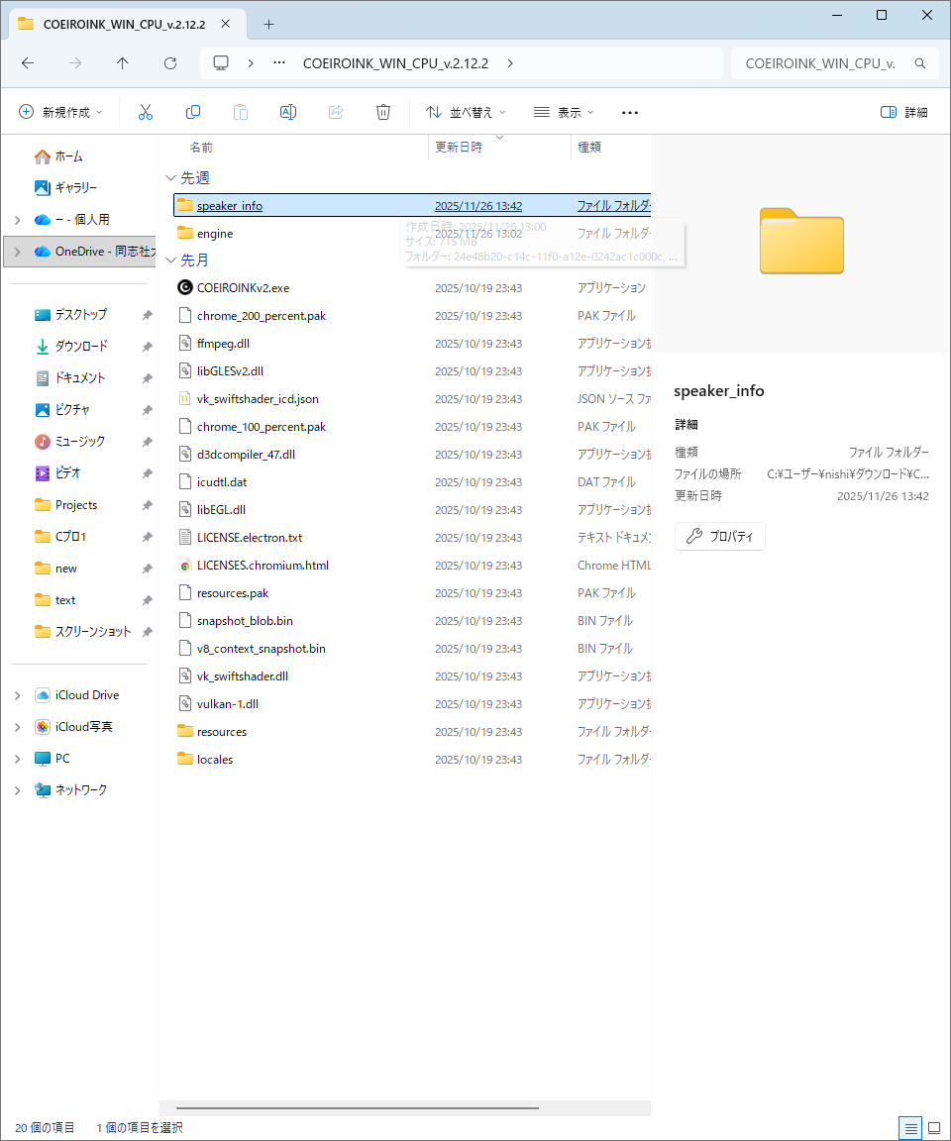
Task: Open the 並べ替え sort dropdown
Action: click(466, 112)
